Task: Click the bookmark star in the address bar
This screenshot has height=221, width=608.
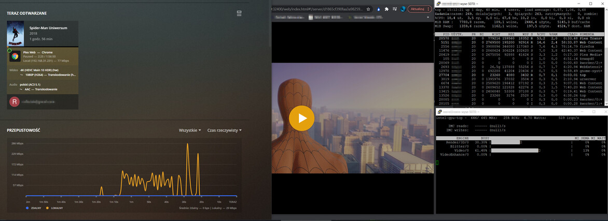Action: 368,9
